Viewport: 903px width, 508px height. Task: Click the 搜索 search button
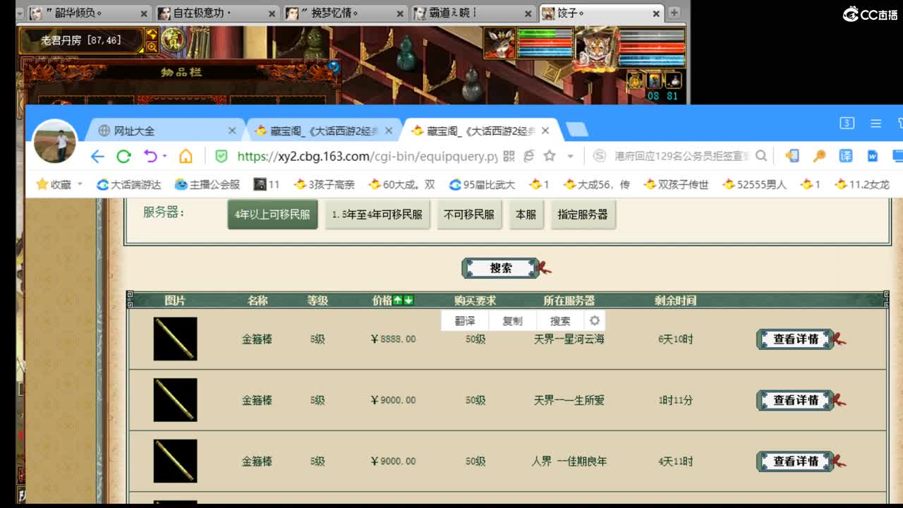[x=501, y=268]
